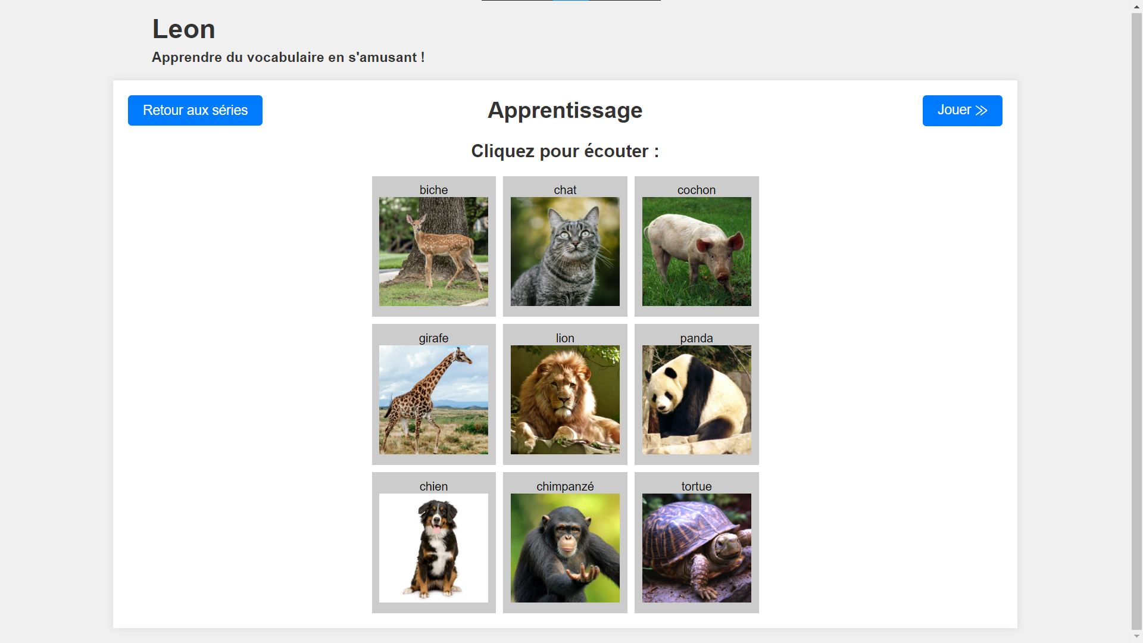Play the chimpanzee picture audio
Screen dimensions: 1143x643
(x=565, y=548)
